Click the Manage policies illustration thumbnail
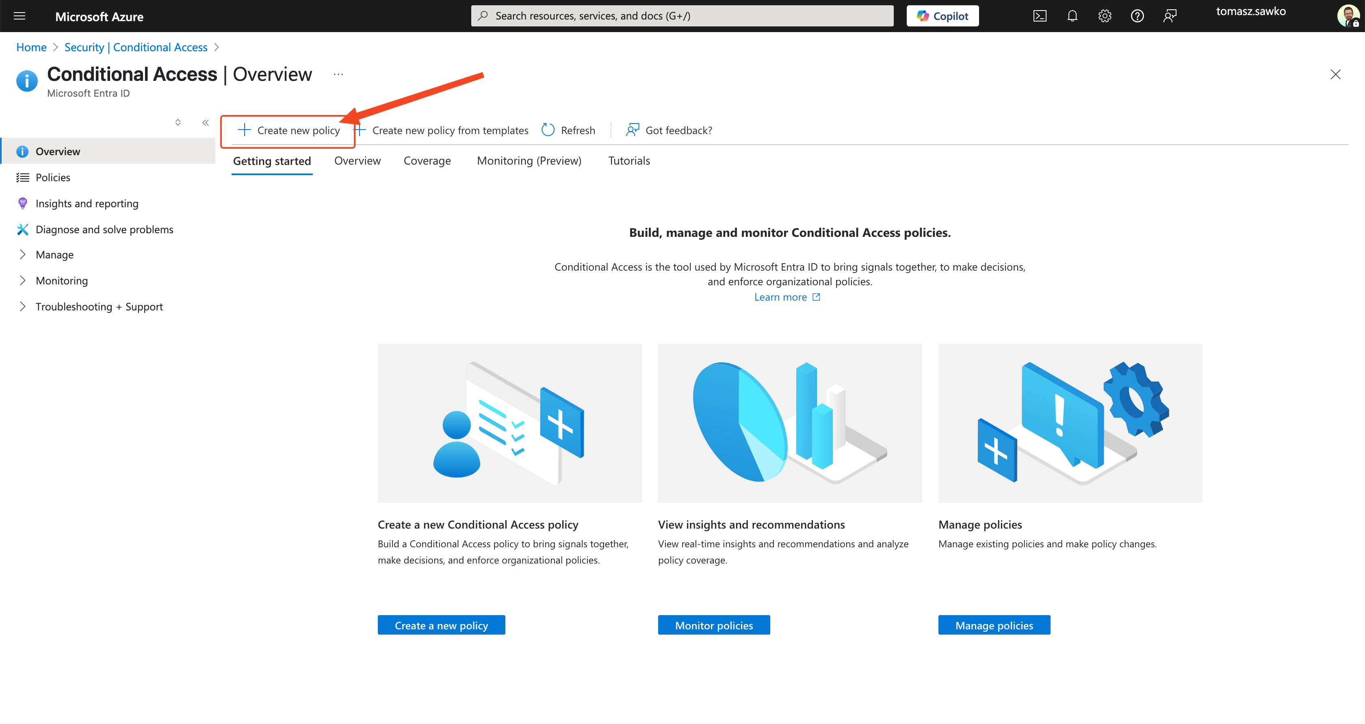The width and height of the screenshot is (1365, 724). pyautogui.click(x=1070, y=423)
